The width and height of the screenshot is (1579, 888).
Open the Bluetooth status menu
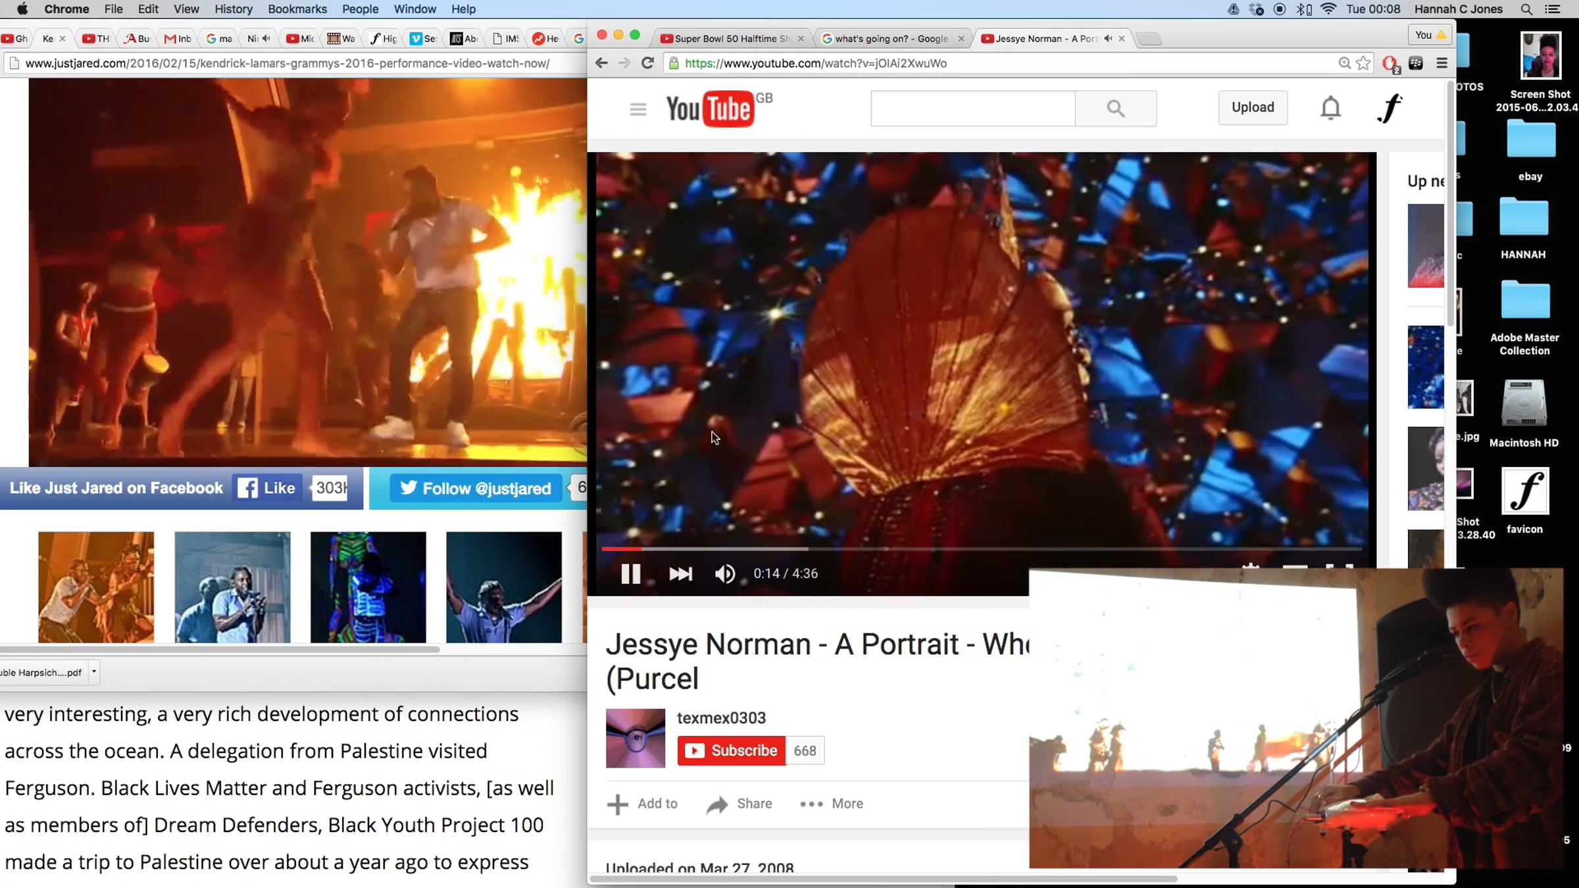(1303, 9)
